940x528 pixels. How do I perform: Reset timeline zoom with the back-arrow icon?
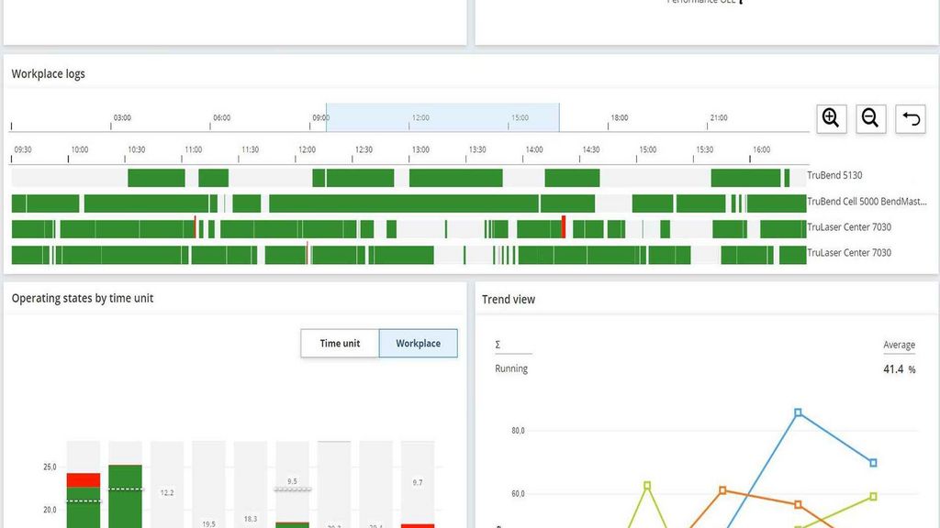click(910, 118)
